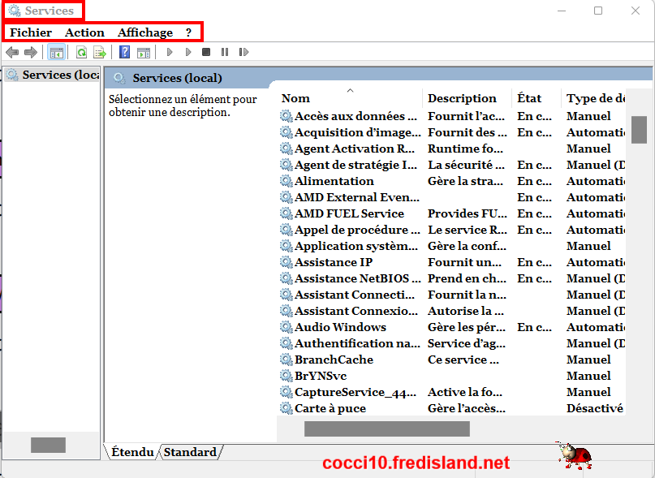Image resolution: width=655 pixels, height=478 pixels.
Task: Open the Fichier menu
Action: click(31, 32)
